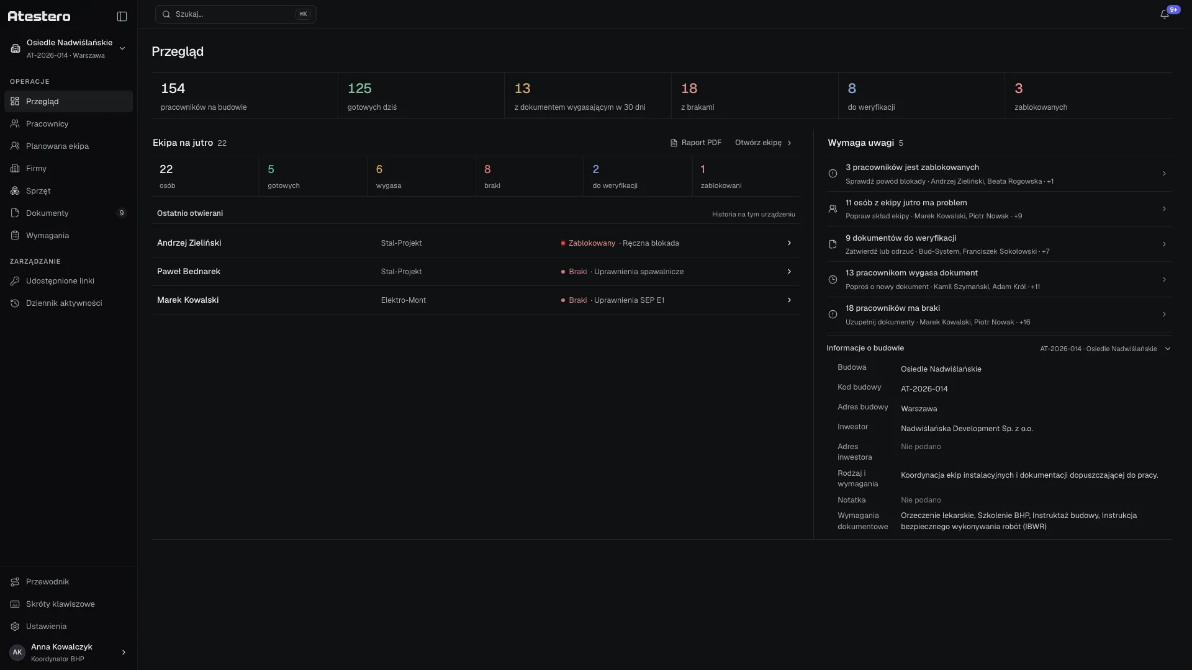Open the Andrzej Zieliński row chevron
This screenshot has width=1192, height=670.
tap(789, 243)
